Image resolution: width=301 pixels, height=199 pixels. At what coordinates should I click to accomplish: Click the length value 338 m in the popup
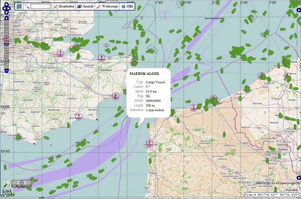tap(150, 106)
